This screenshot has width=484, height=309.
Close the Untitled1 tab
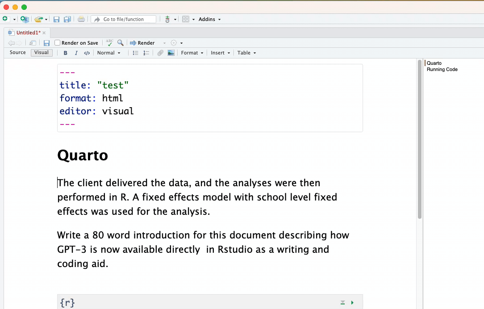pyautogui.click(x=44, y=33)
